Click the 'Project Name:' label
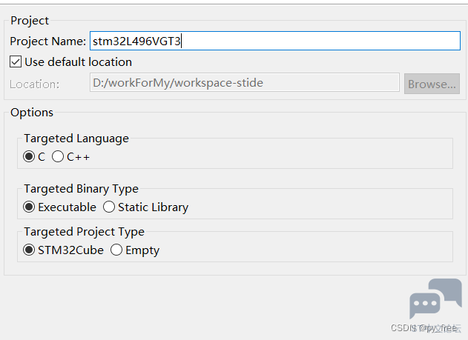This screenshot has height=340, width=468. point(48,41)
